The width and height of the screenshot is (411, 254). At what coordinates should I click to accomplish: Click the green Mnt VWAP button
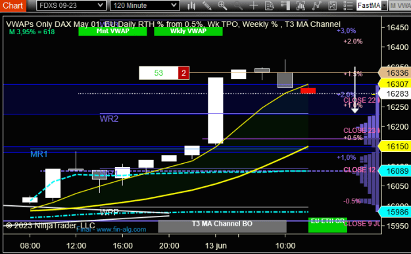[x=112, y=31]
